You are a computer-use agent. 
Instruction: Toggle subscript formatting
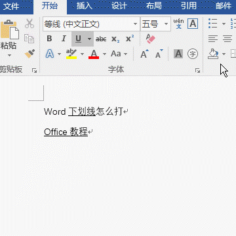[115, 39]
